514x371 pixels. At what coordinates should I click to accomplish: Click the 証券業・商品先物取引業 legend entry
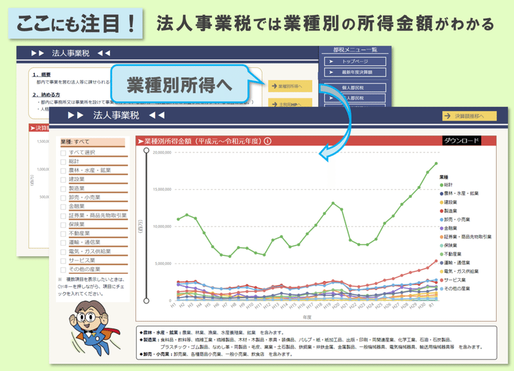pyautogui.click(x=465, y=237)
